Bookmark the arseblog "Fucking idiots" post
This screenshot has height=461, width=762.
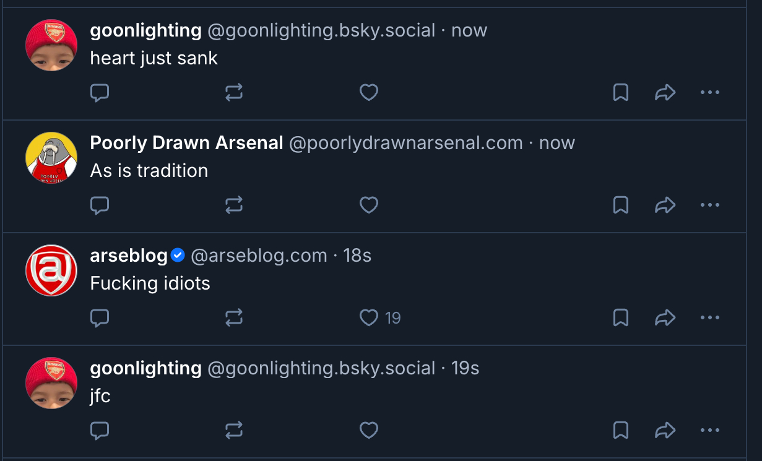pyautogui.click(x=621, y=318)
